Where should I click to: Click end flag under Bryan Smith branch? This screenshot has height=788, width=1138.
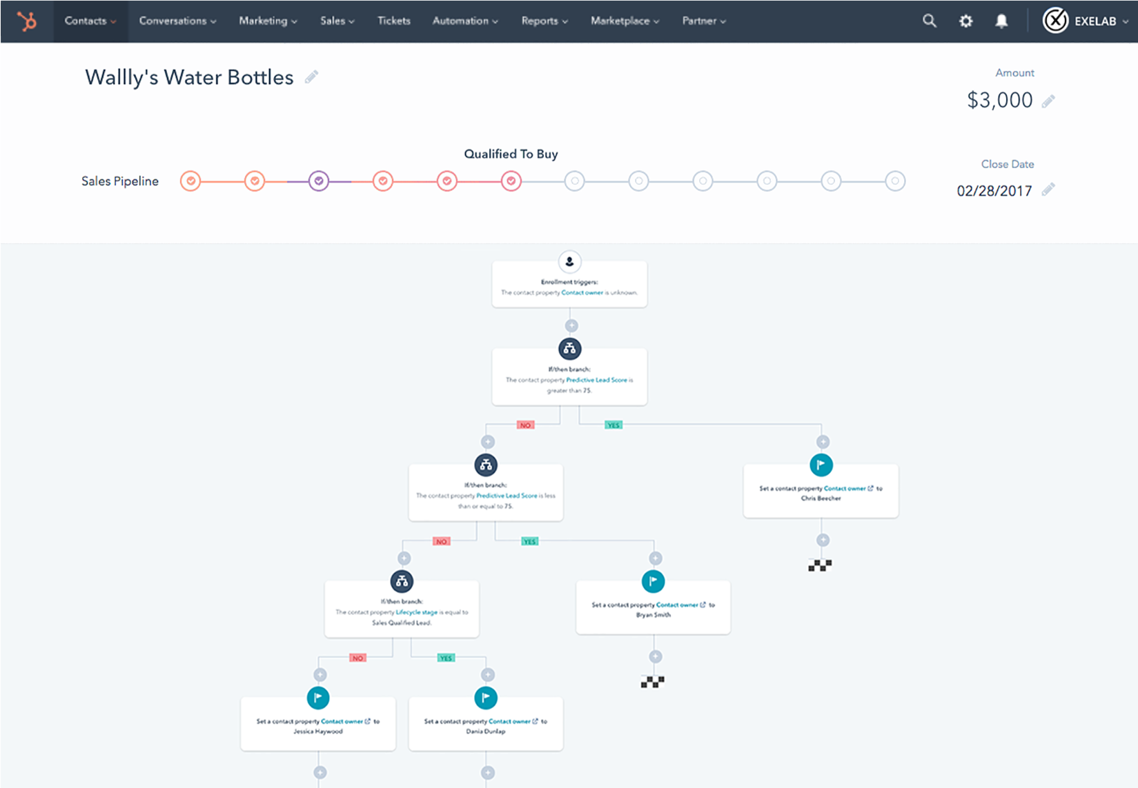click(652, 682)
